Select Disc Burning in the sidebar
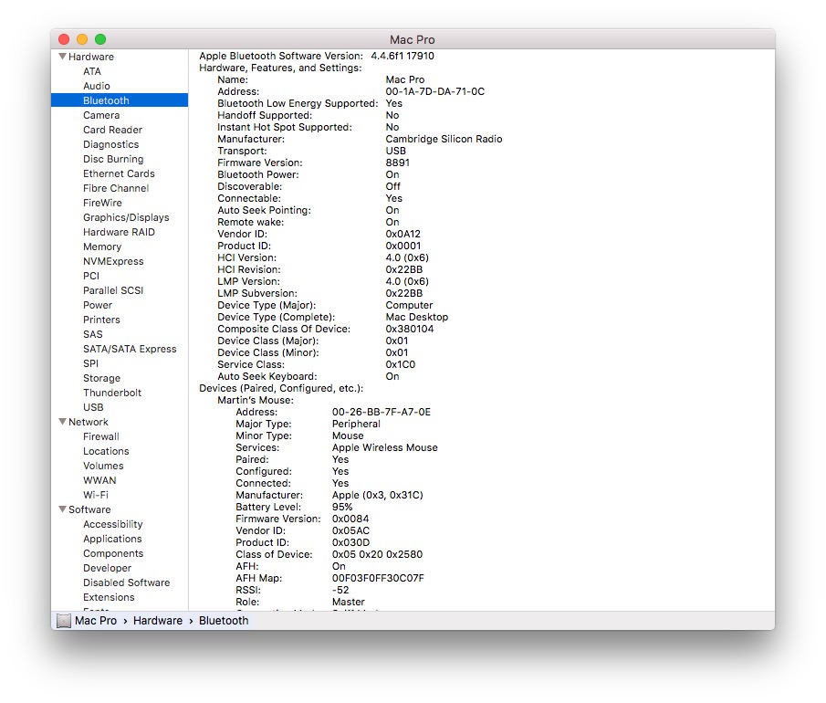The height and width of the screenshot is (703, 826). [x=113, y=159]
